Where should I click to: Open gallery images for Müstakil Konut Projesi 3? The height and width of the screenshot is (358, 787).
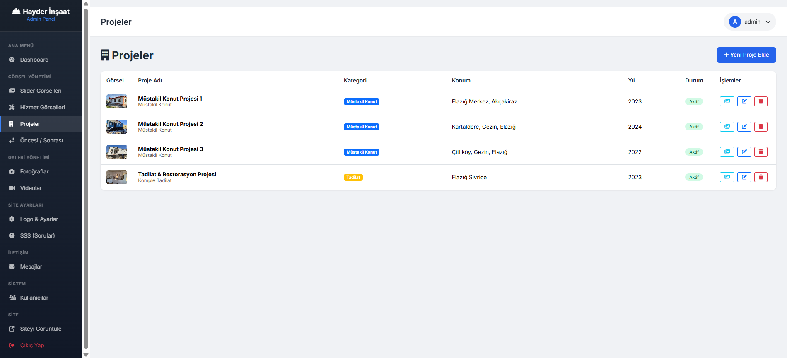pos(727,152)
